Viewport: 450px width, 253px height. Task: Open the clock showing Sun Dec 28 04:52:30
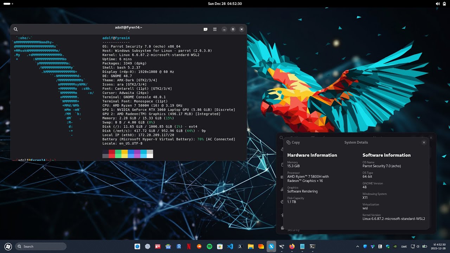point(225,4)
